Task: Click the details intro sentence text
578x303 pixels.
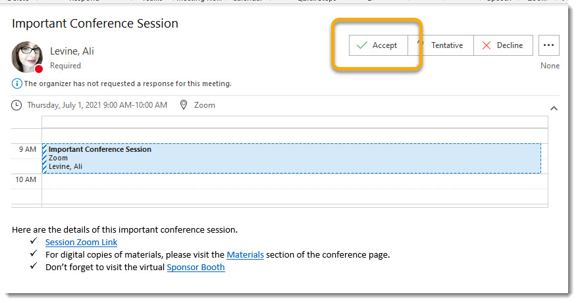Action: (x=124, y=230)
